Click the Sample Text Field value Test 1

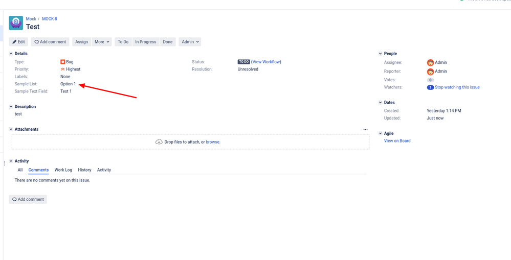pyautogui.click(x=66, y=91)
